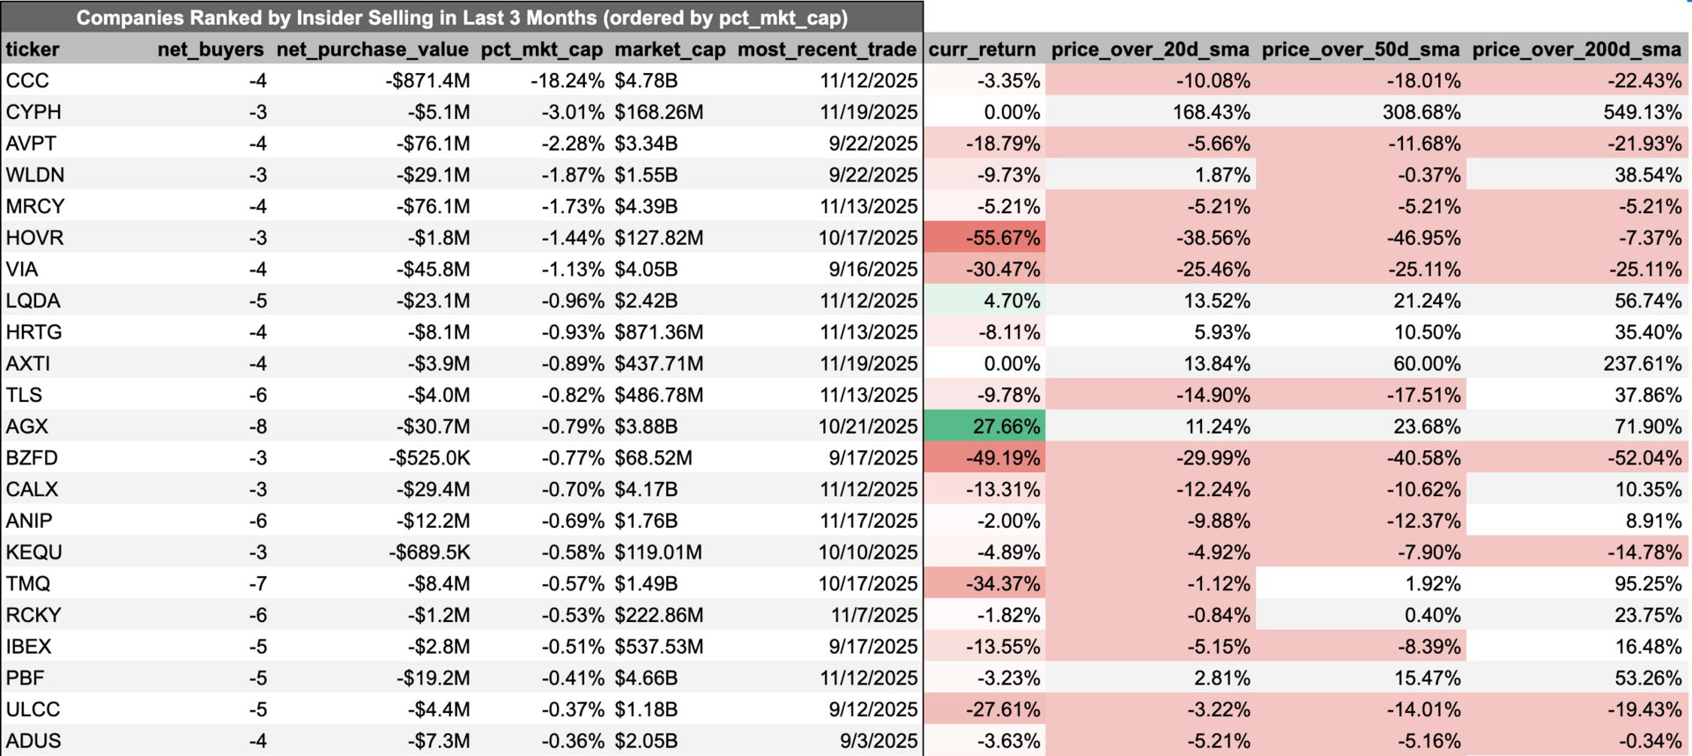This screenshot has width=1692, height=756.
Task: Click the ticker column header
Action: click(33, 49)
